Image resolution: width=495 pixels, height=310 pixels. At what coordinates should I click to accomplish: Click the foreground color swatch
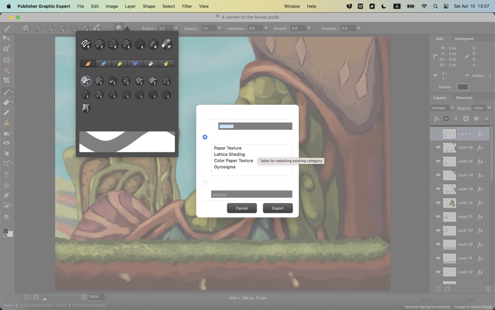click(5, 231)
